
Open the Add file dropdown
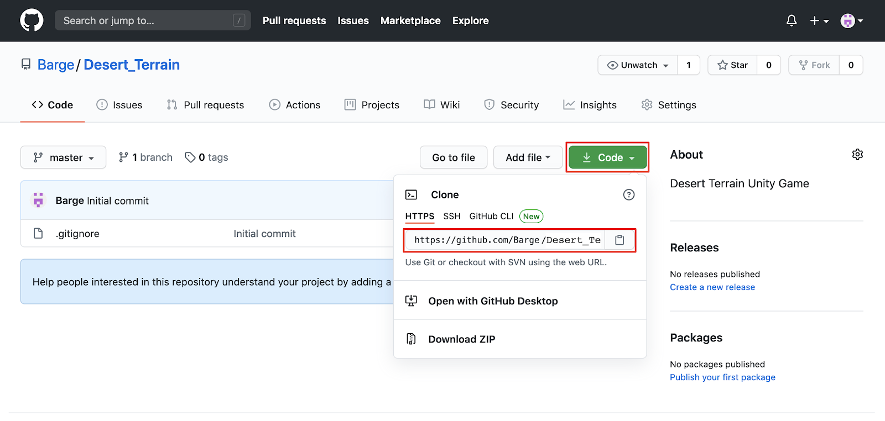528,157
